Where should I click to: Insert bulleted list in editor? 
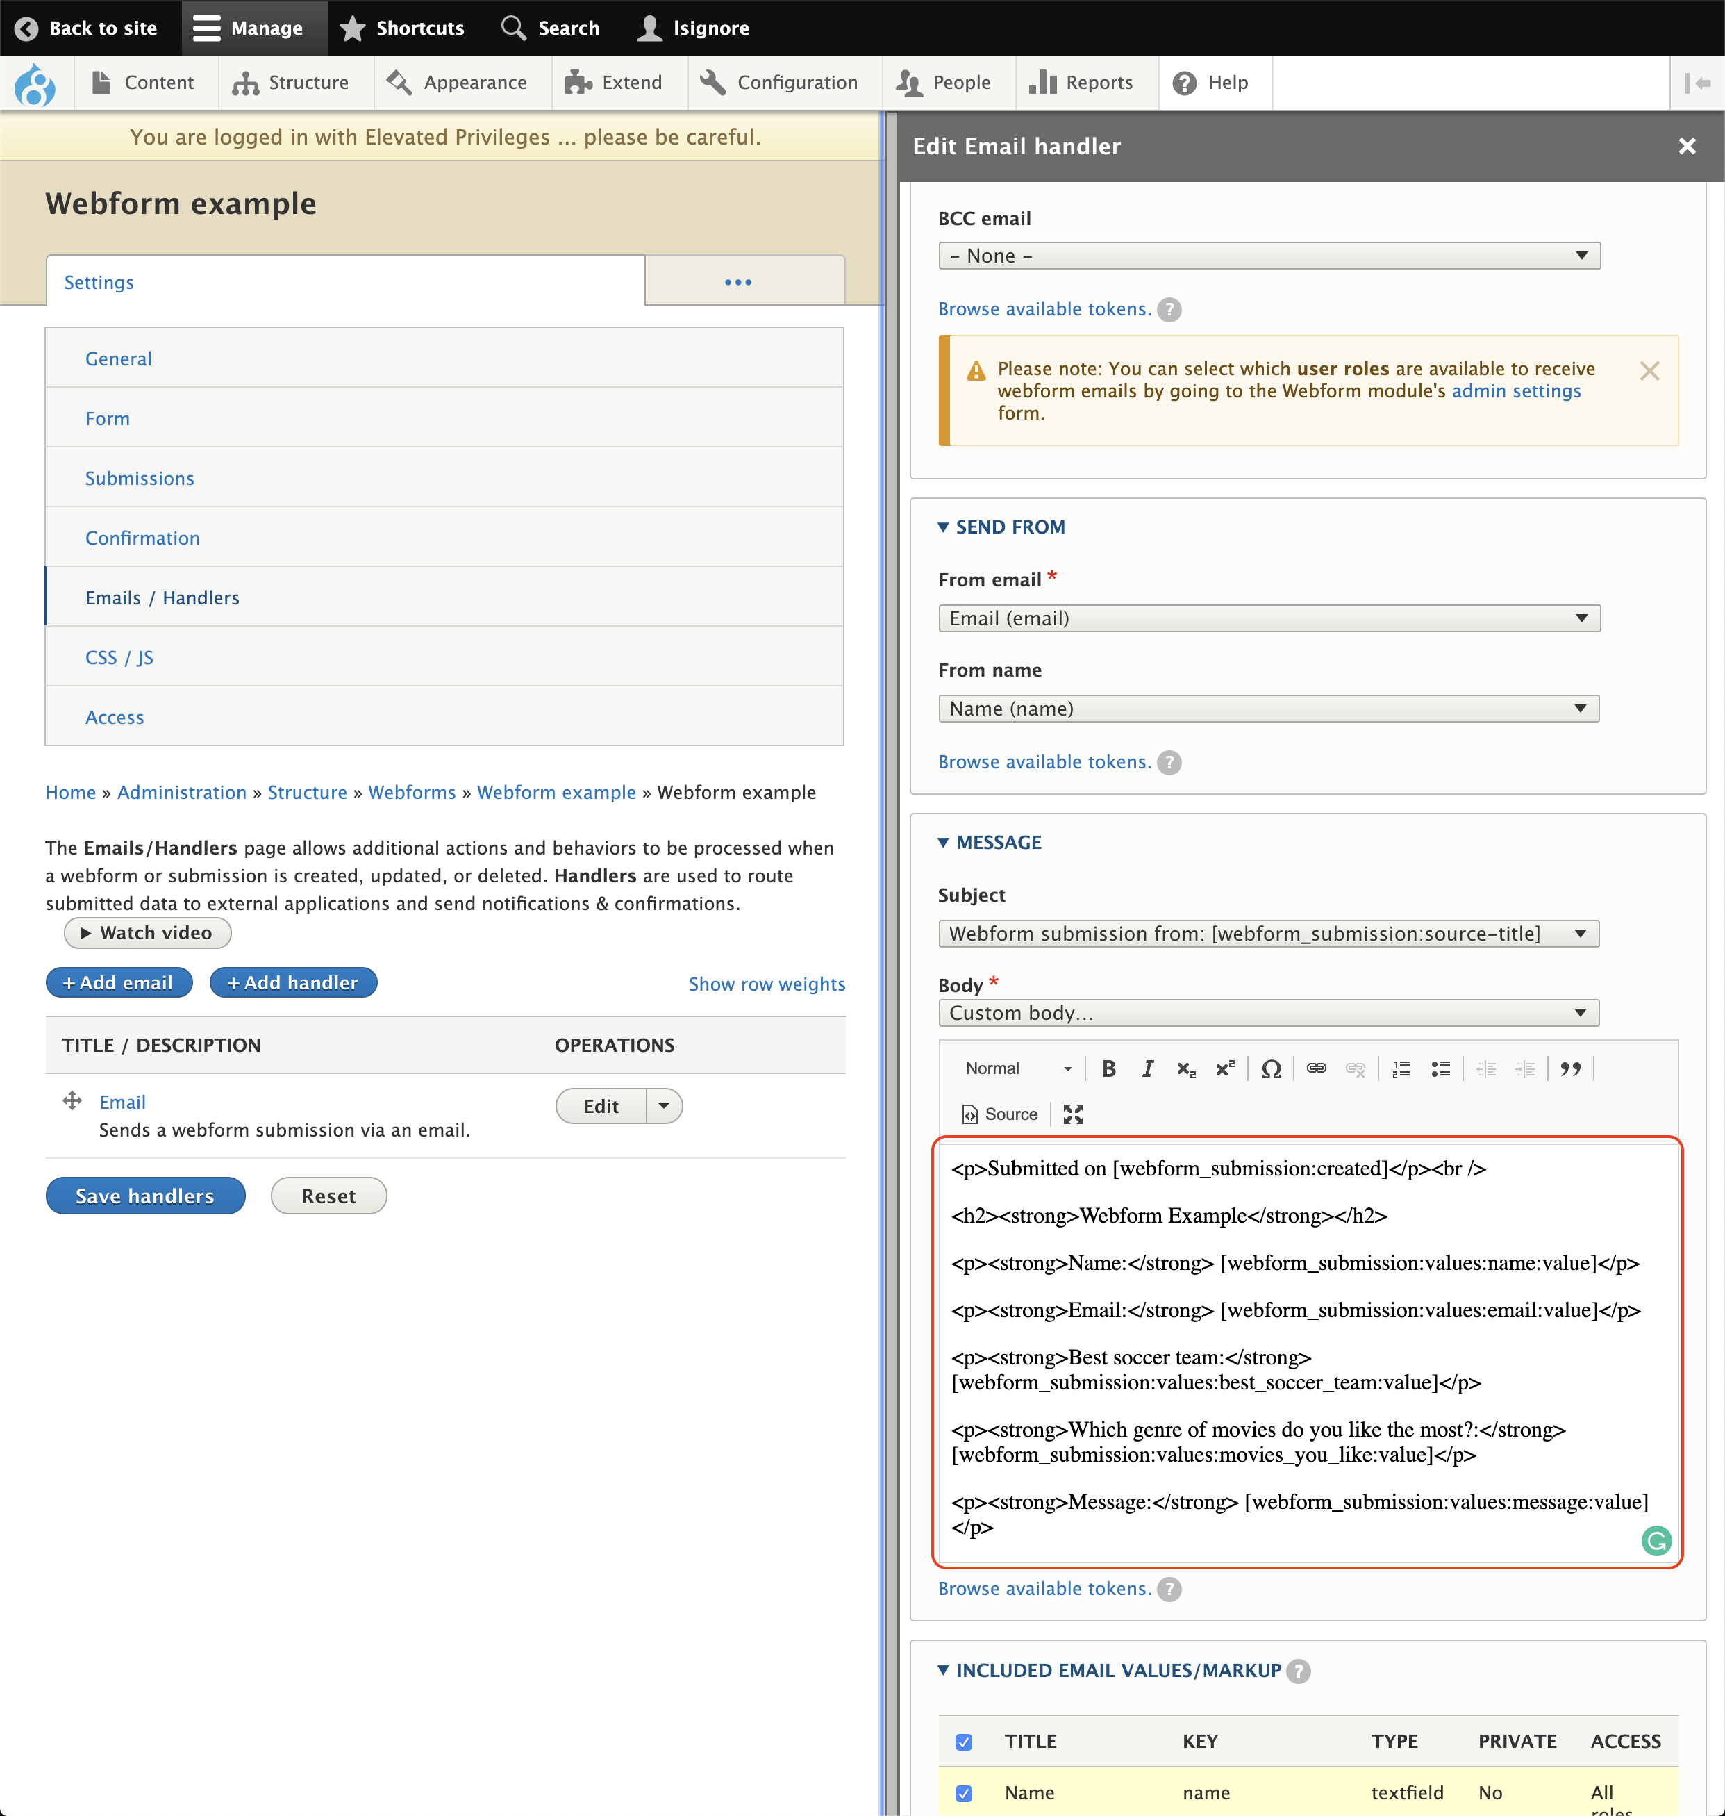tap(1440, 1068)
